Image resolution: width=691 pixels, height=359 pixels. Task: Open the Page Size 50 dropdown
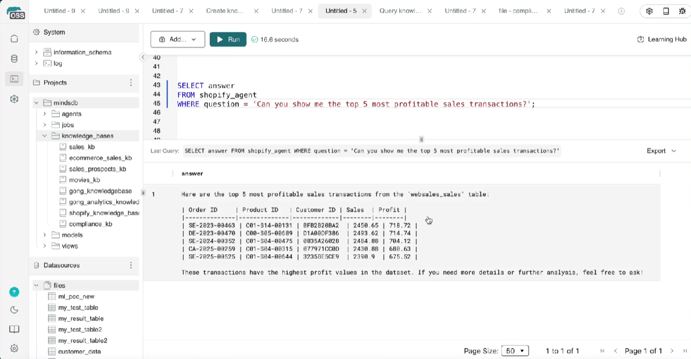(515, 351)
